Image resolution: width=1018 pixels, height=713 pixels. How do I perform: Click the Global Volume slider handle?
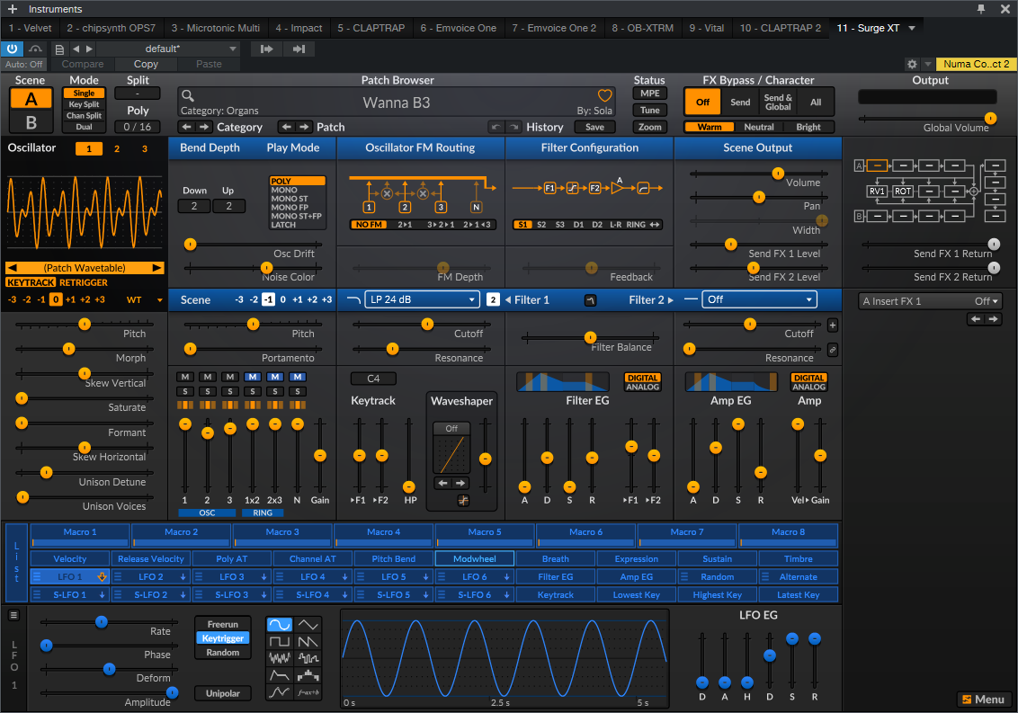coord(990,118)
